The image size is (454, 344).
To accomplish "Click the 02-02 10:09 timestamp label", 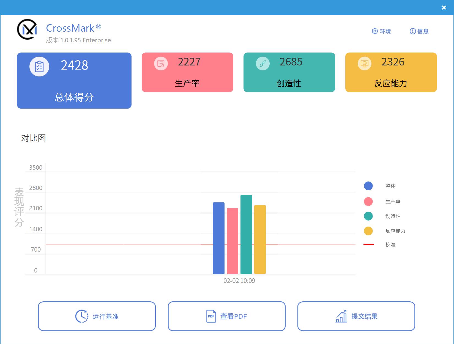I will coord(239,280).
